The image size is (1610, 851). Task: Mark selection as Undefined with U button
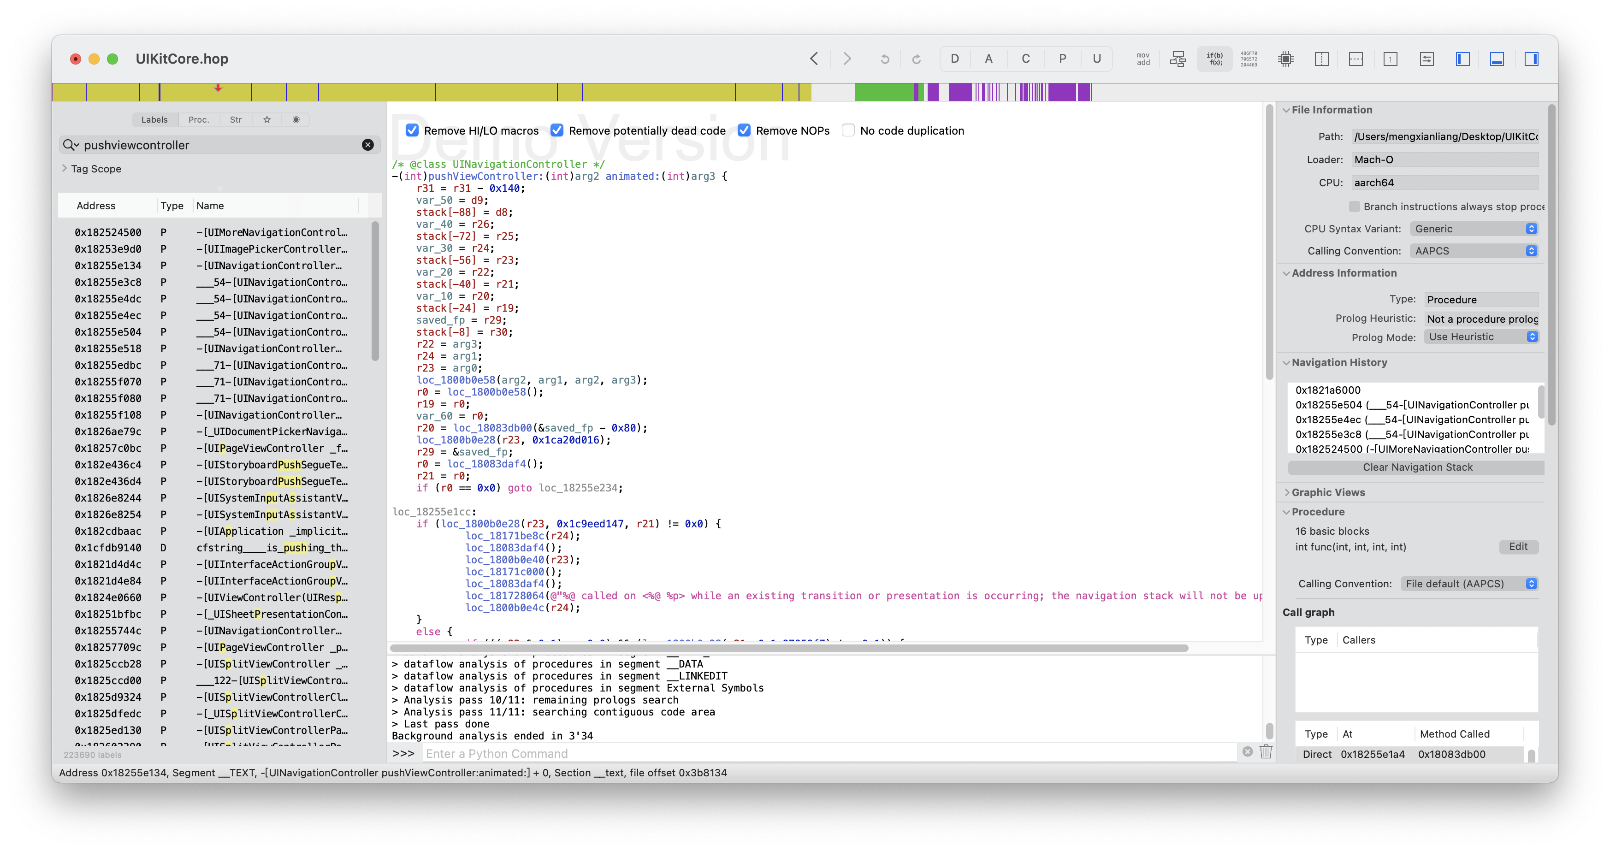pos(1096,59)
